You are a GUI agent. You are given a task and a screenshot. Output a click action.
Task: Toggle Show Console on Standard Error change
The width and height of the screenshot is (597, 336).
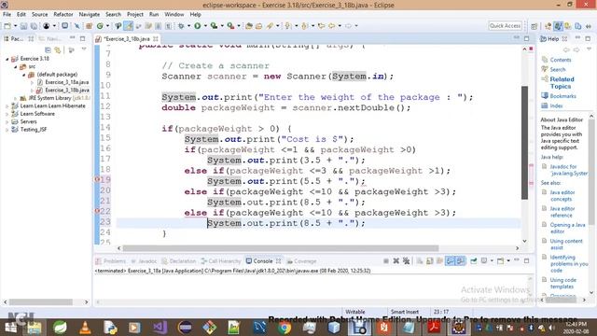tap(460, 261)
